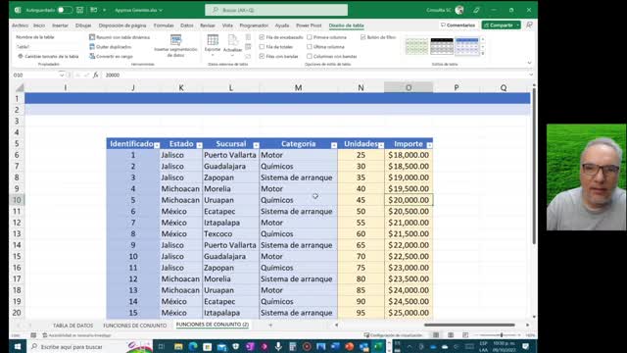
Task: Click the Cambiar tamaño de la tabla icon
Action: tap(21, 57)
